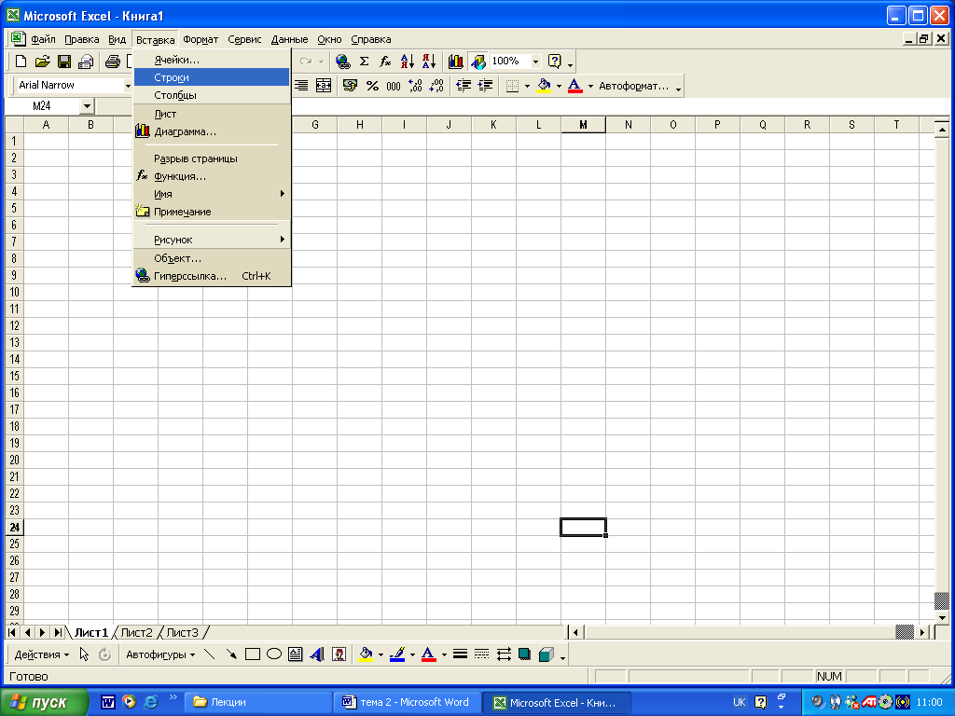Add a comment via Примечание
The width and height of the screenshot is (955, 716).
point(212,212)
